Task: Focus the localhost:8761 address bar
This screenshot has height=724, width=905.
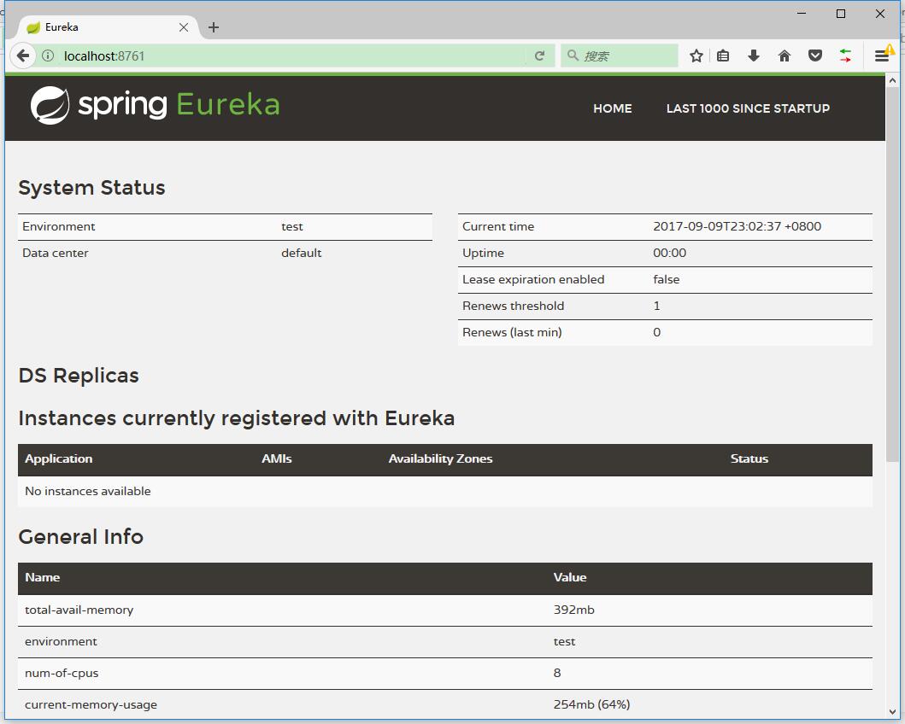Action: click(x=291, y=55)
